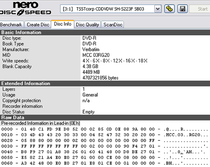210x167 pixels.
Task: Click Pre-recorded Information in Lead-in label
Action: pyautogui.click(x=41, y=123)
